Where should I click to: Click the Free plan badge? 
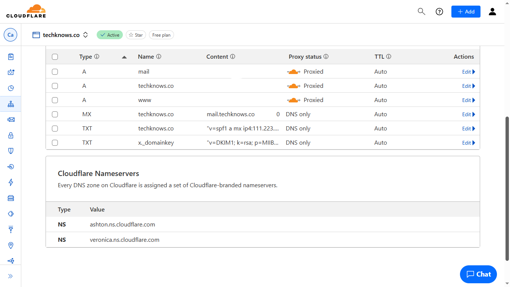click(161, 35)
